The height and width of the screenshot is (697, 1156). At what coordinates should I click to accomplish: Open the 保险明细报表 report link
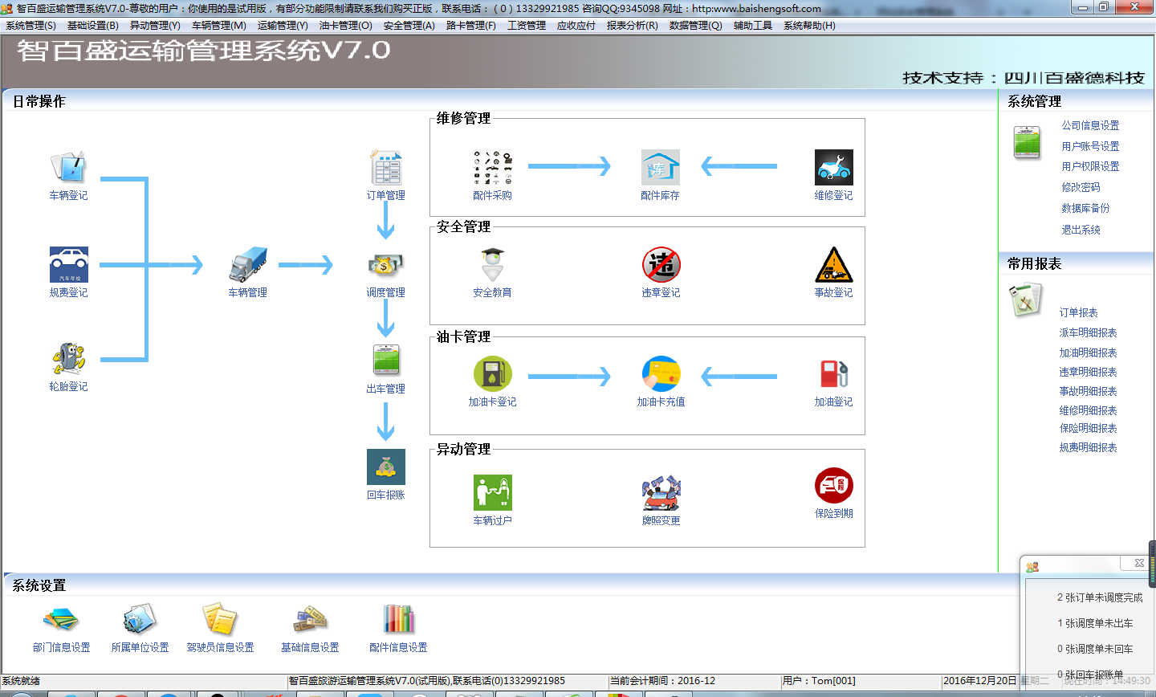pos(1088,428)
